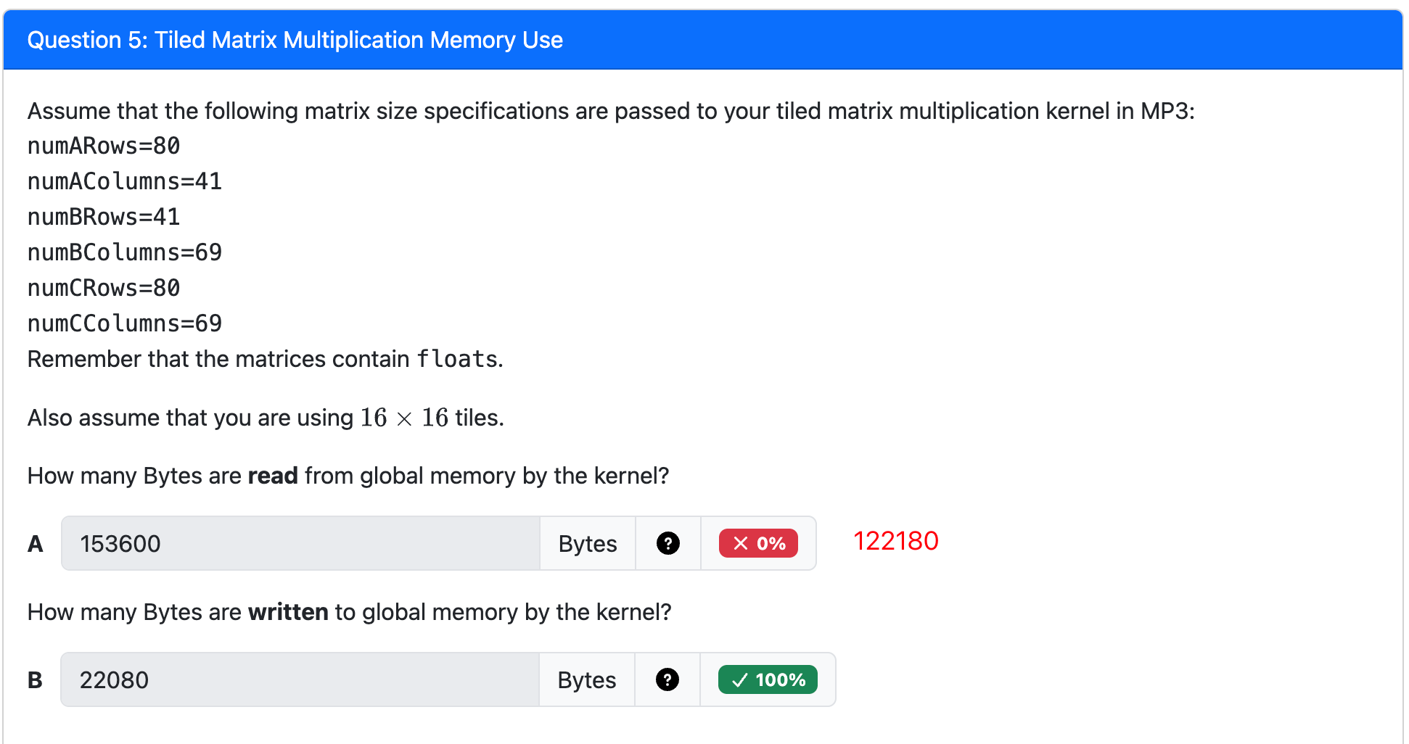This screenshot has width=1409, height=744.
Task: Click the numCColumns=69 line
Action: (x=125, y=323)
